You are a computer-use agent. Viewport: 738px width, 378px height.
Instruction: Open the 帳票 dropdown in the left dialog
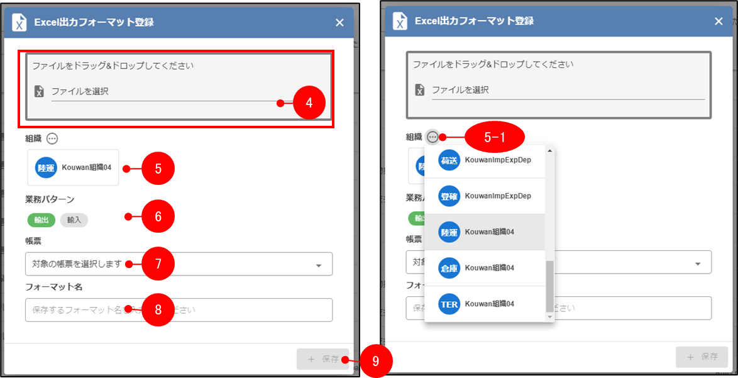[179, 264]
